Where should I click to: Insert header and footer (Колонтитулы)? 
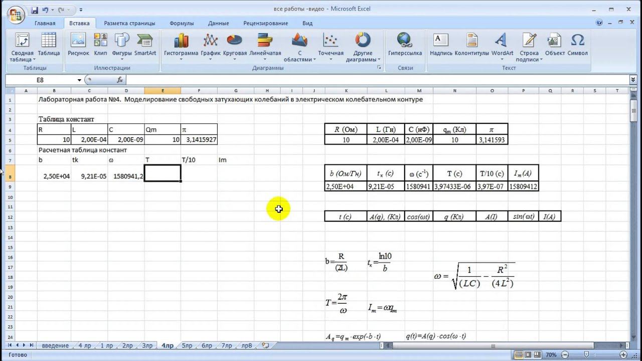471,45
